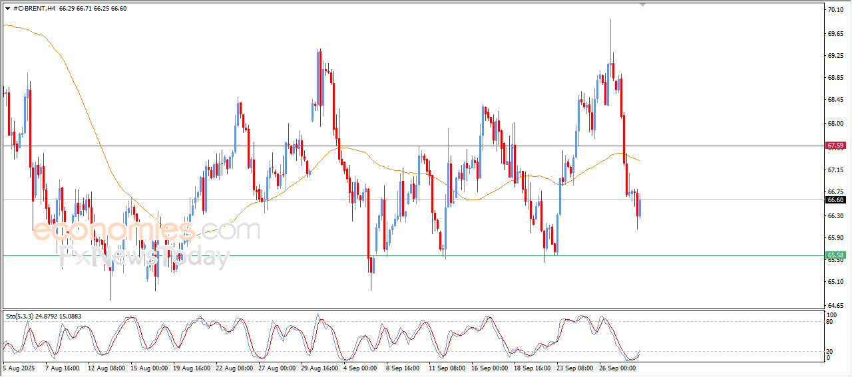Click the #C-BRENT,H4 symbol label
The width and height of the screenshot is (852, 377).
[34, 8]
